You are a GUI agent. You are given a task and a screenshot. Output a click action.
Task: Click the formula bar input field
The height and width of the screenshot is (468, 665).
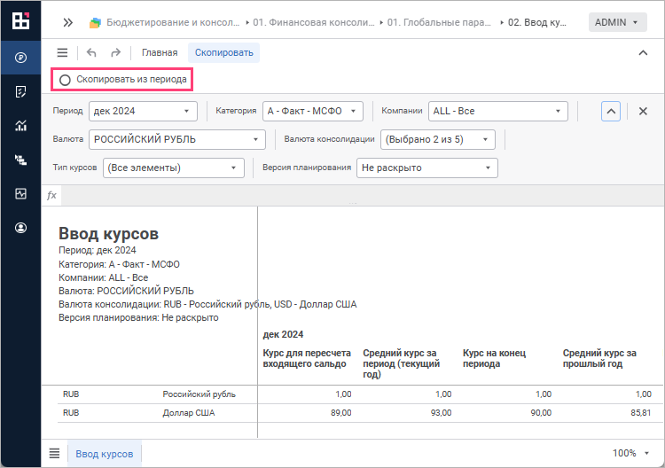[355, 195]
